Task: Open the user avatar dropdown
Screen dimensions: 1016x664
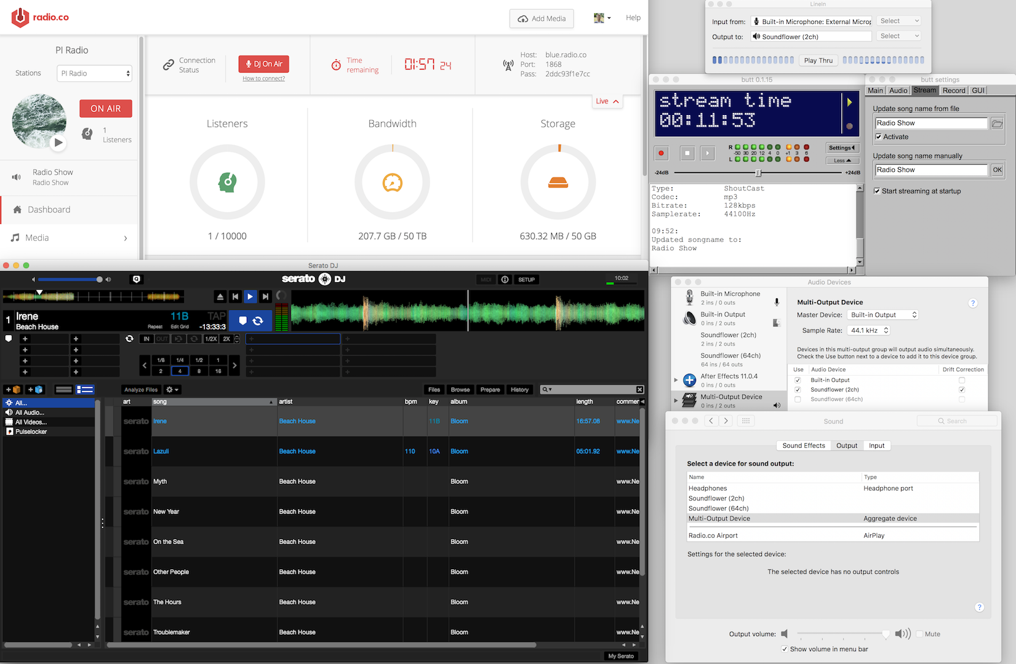Action: (x=602, y=18)
